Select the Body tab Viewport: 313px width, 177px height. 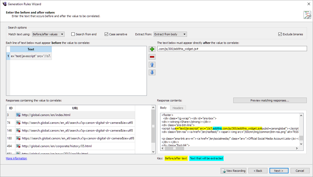pyautogui.click(x=163, y=108)
